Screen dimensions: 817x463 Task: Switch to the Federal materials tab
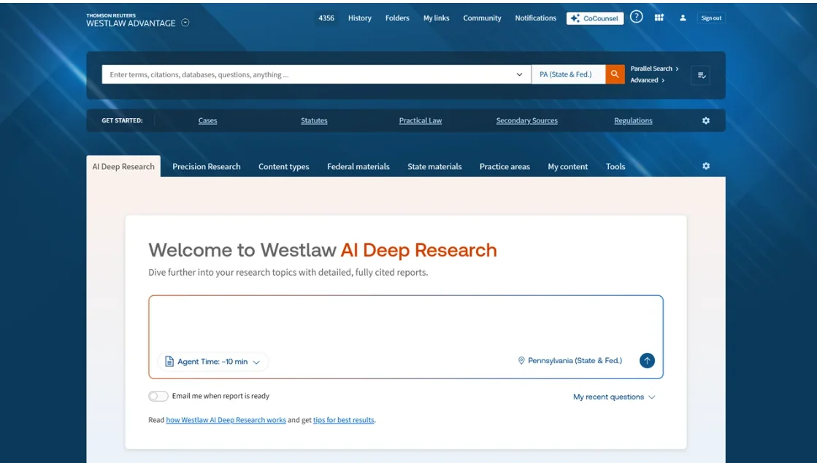[358, 166]
